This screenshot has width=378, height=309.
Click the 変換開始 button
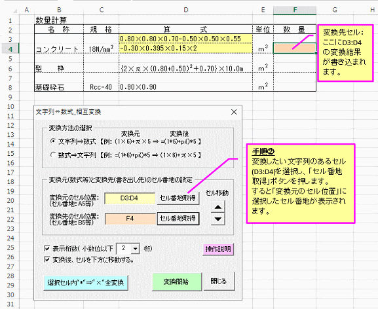(x=177, y=282)
